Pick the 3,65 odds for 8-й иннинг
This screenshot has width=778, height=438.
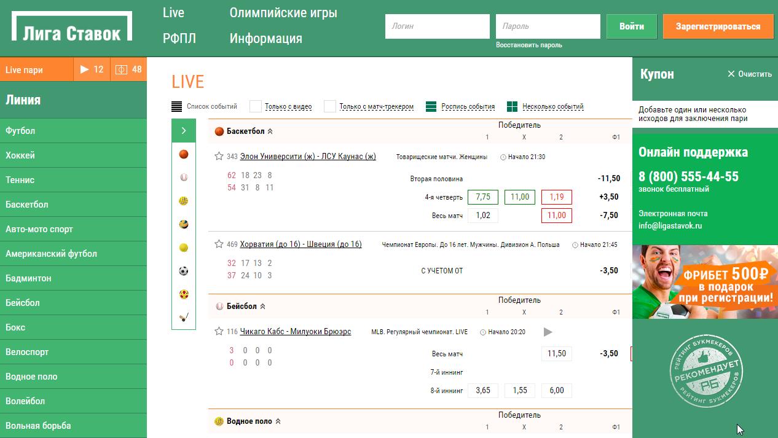pyautogui.click(x=483, y=391)
